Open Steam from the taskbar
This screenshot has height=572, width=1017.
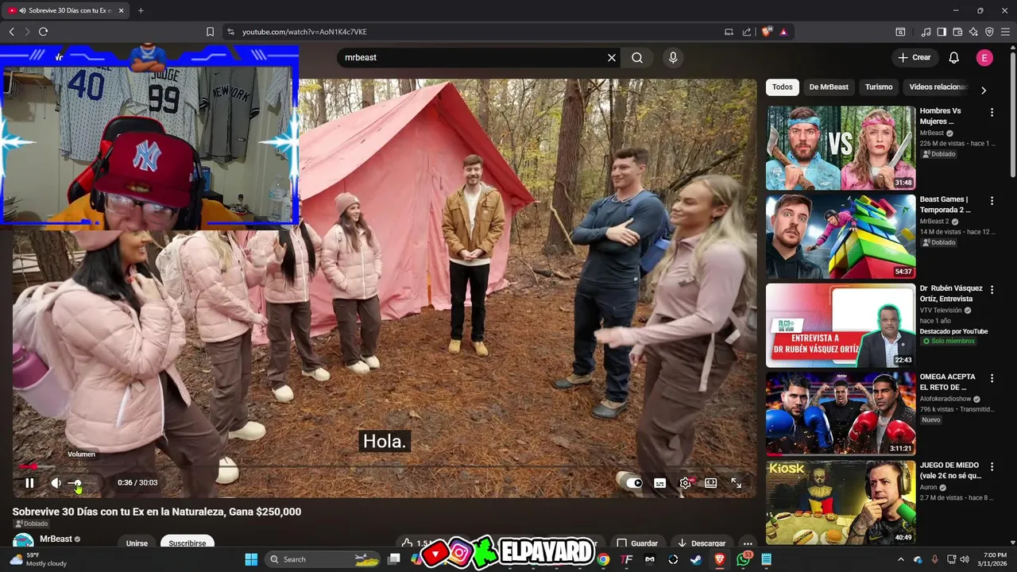(696, 559)
